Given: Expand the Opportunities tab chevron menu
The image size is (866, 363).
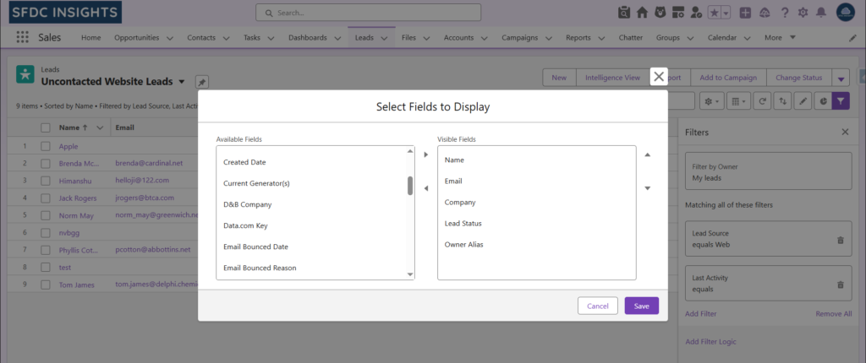Looking at the screenshot, I should pos(170,38).
